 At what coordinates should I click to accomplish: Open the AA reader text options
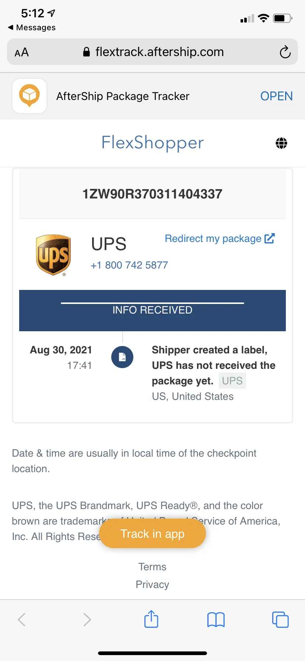click(x=22, y=52)
